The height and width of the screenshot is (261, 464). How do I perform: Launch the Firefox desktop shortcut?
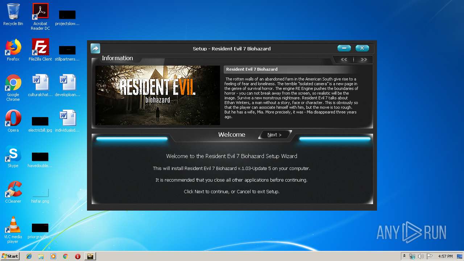pyautogui.click(x=13, y=50)
